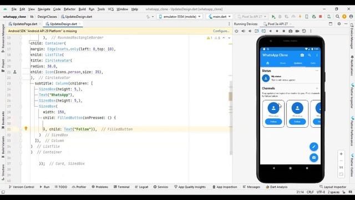Open the VCS menu
This screenshot has height=200, width=355.
coord(111,9)
